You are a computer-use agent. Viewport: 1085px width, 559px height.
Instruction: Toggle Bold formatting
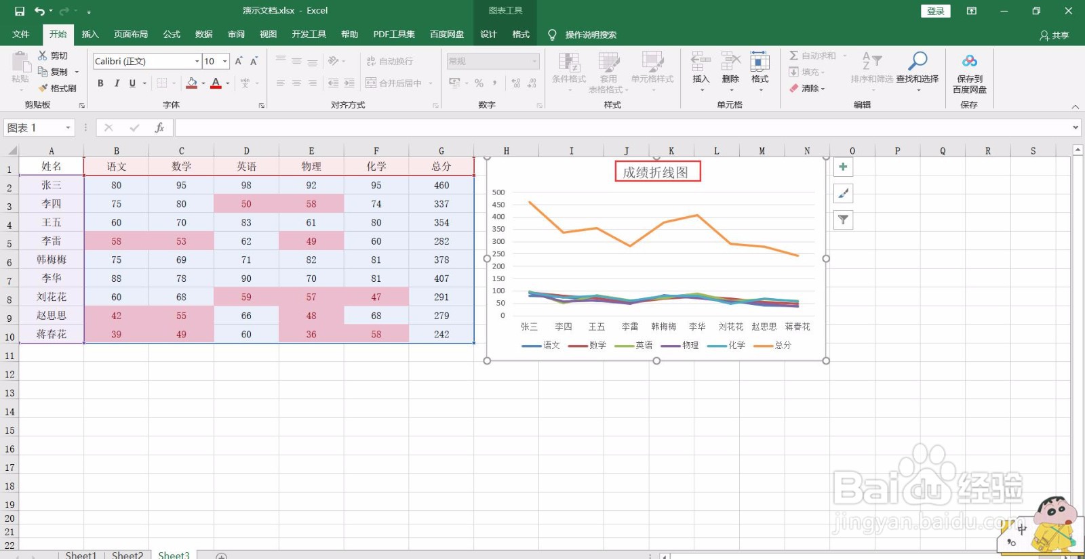tap(100, 83)
